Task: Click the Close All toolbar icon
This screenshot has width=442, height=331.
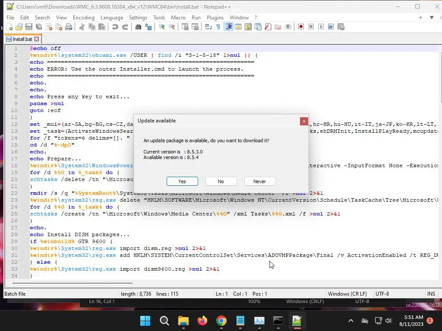Action: point(59,27)
